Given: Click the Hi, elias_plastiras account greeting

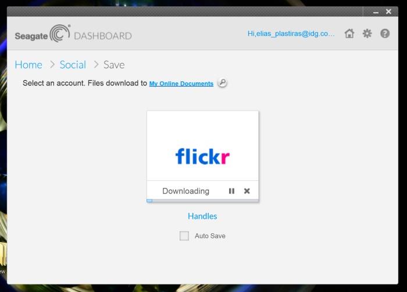Looking at the screenshot, I should click(x=291, y=34).
